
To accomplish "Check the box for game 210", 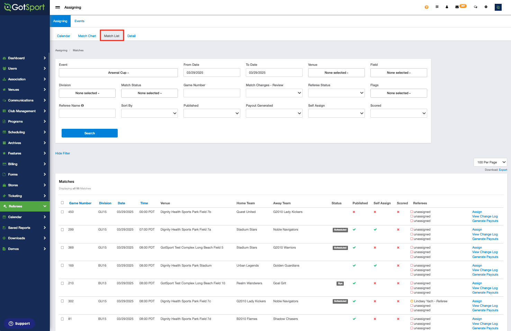I will (x=62, y=283).
